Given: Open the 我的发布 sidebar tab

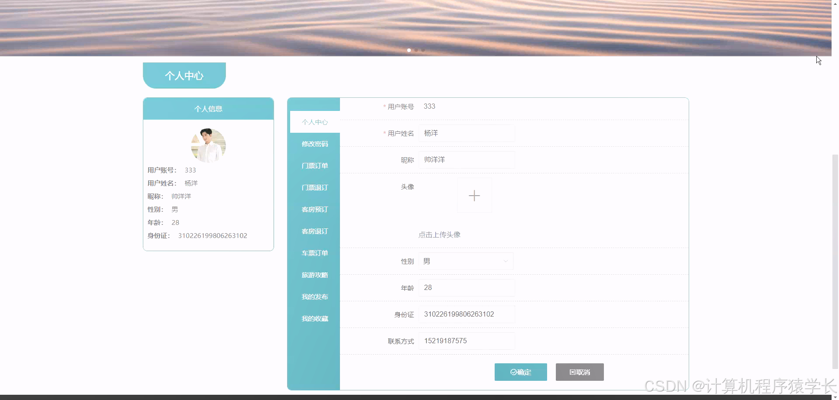Looking at the screenshot, I should [x=315, y=297].
